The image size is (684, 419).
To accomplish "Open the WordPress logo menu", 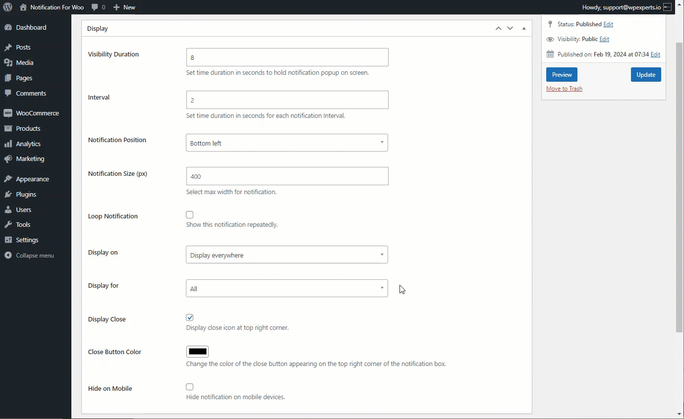I will point(7,7).
